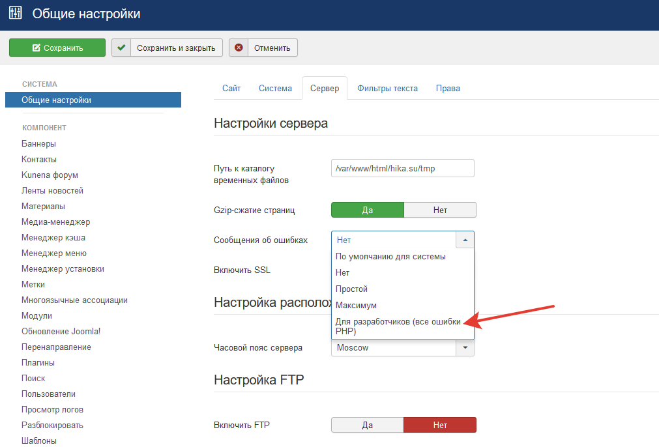Click the edit icon inside the Сохранить button
The image size is (659, 447).
click(36, 48)
